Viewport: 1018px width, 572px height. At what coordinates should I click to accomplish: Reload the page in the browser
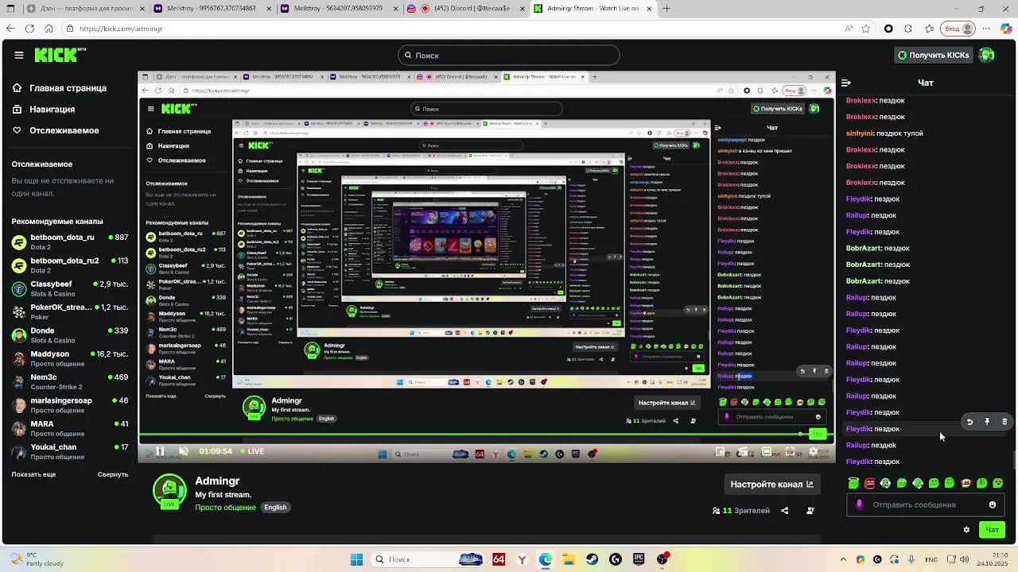point(29,29)
